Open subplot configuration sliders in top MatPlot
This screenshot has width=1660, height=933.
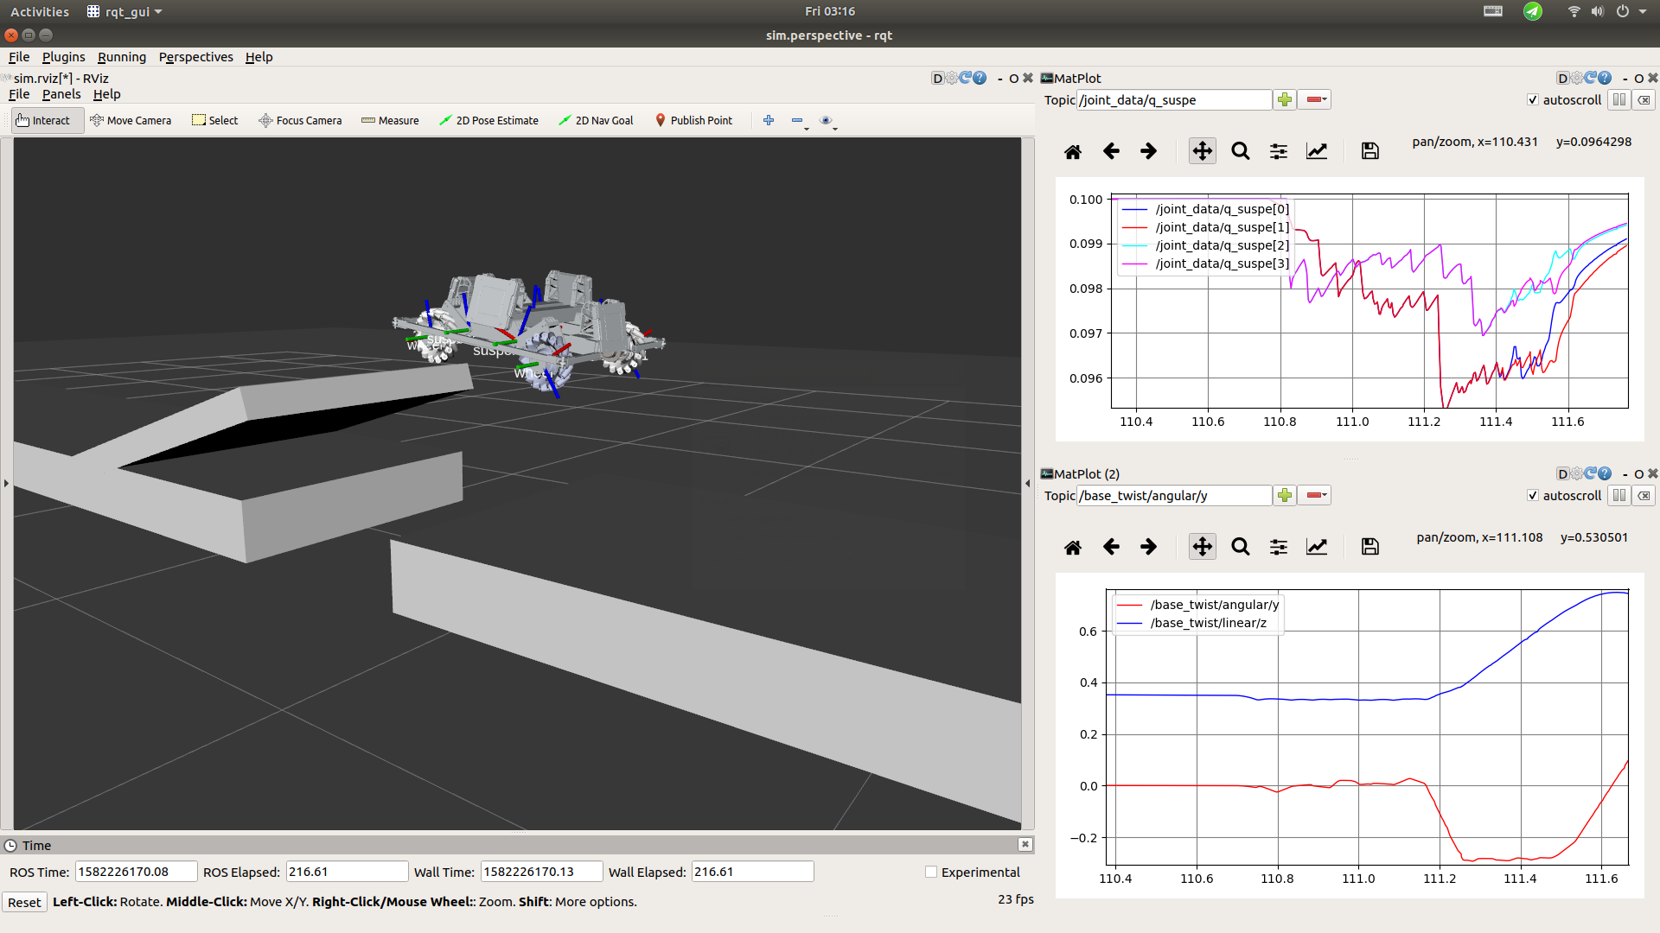[1279, 151]
